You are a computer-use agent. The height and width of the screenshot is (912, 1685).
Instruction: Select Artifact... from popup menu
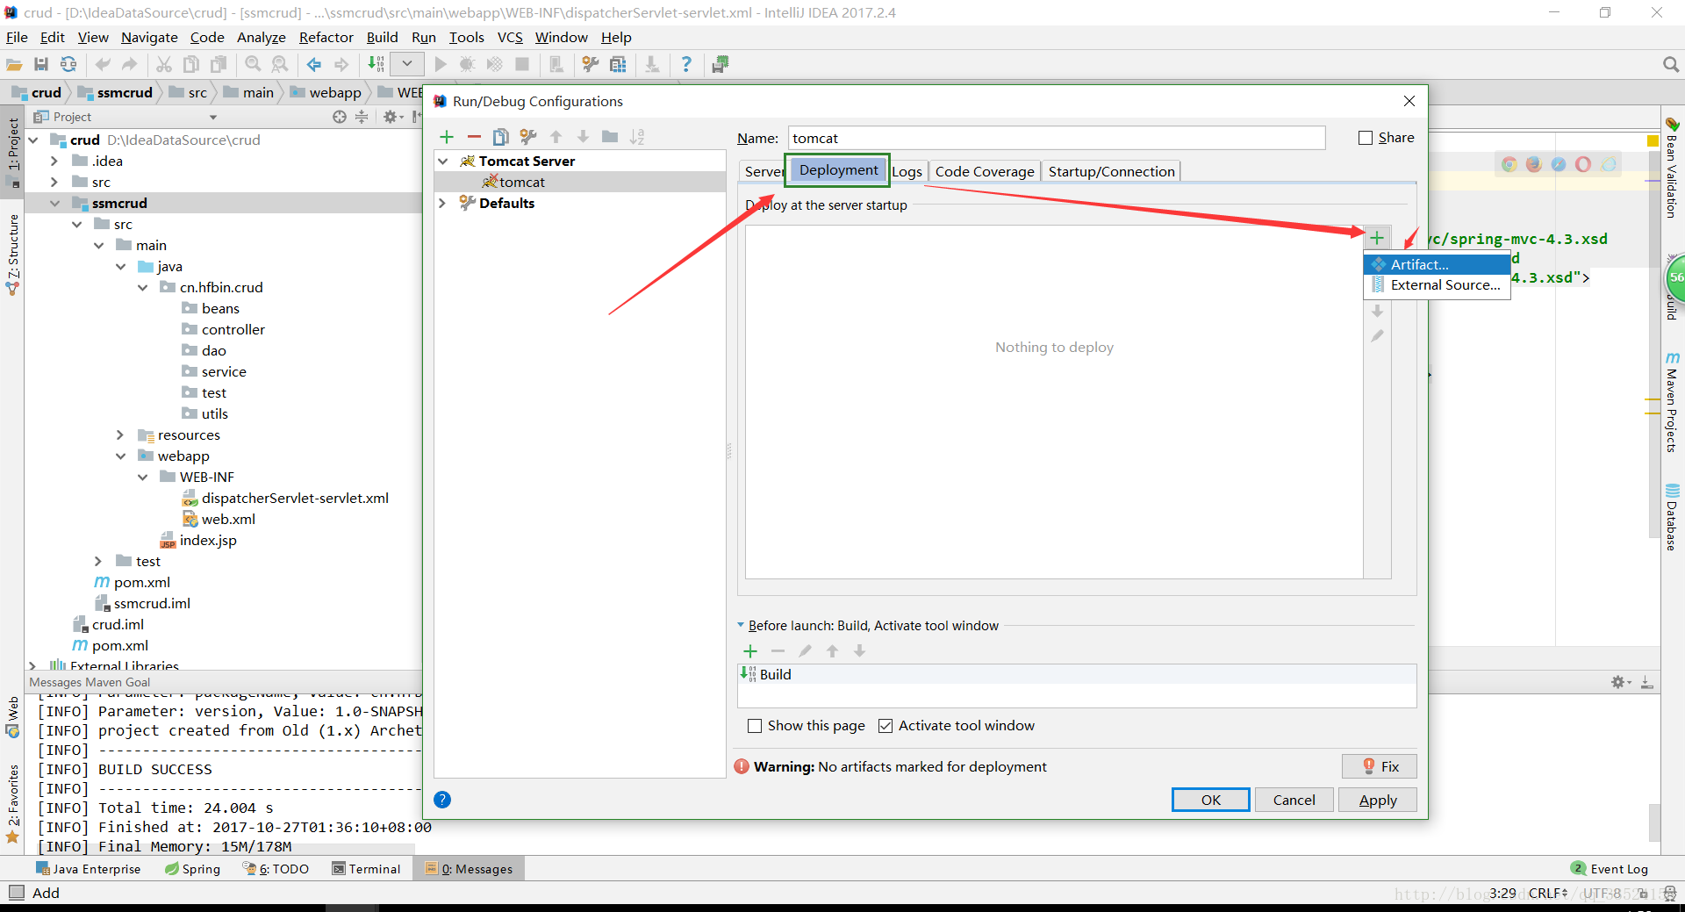pyautogui.click(x=1437, y=264)
